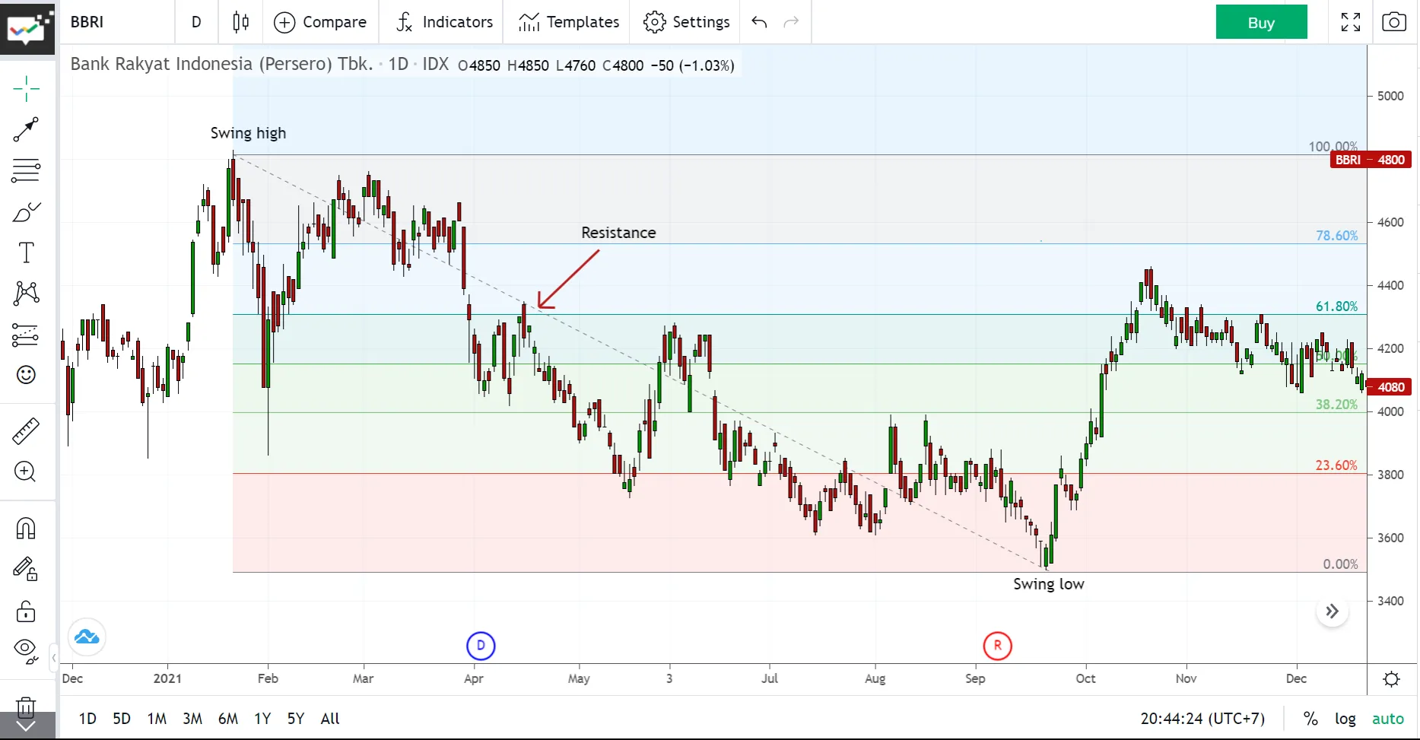Open the Indicators menu
Image resolution: width=1420 pixels, height=740 pixels.
click(x=444, y=22)
